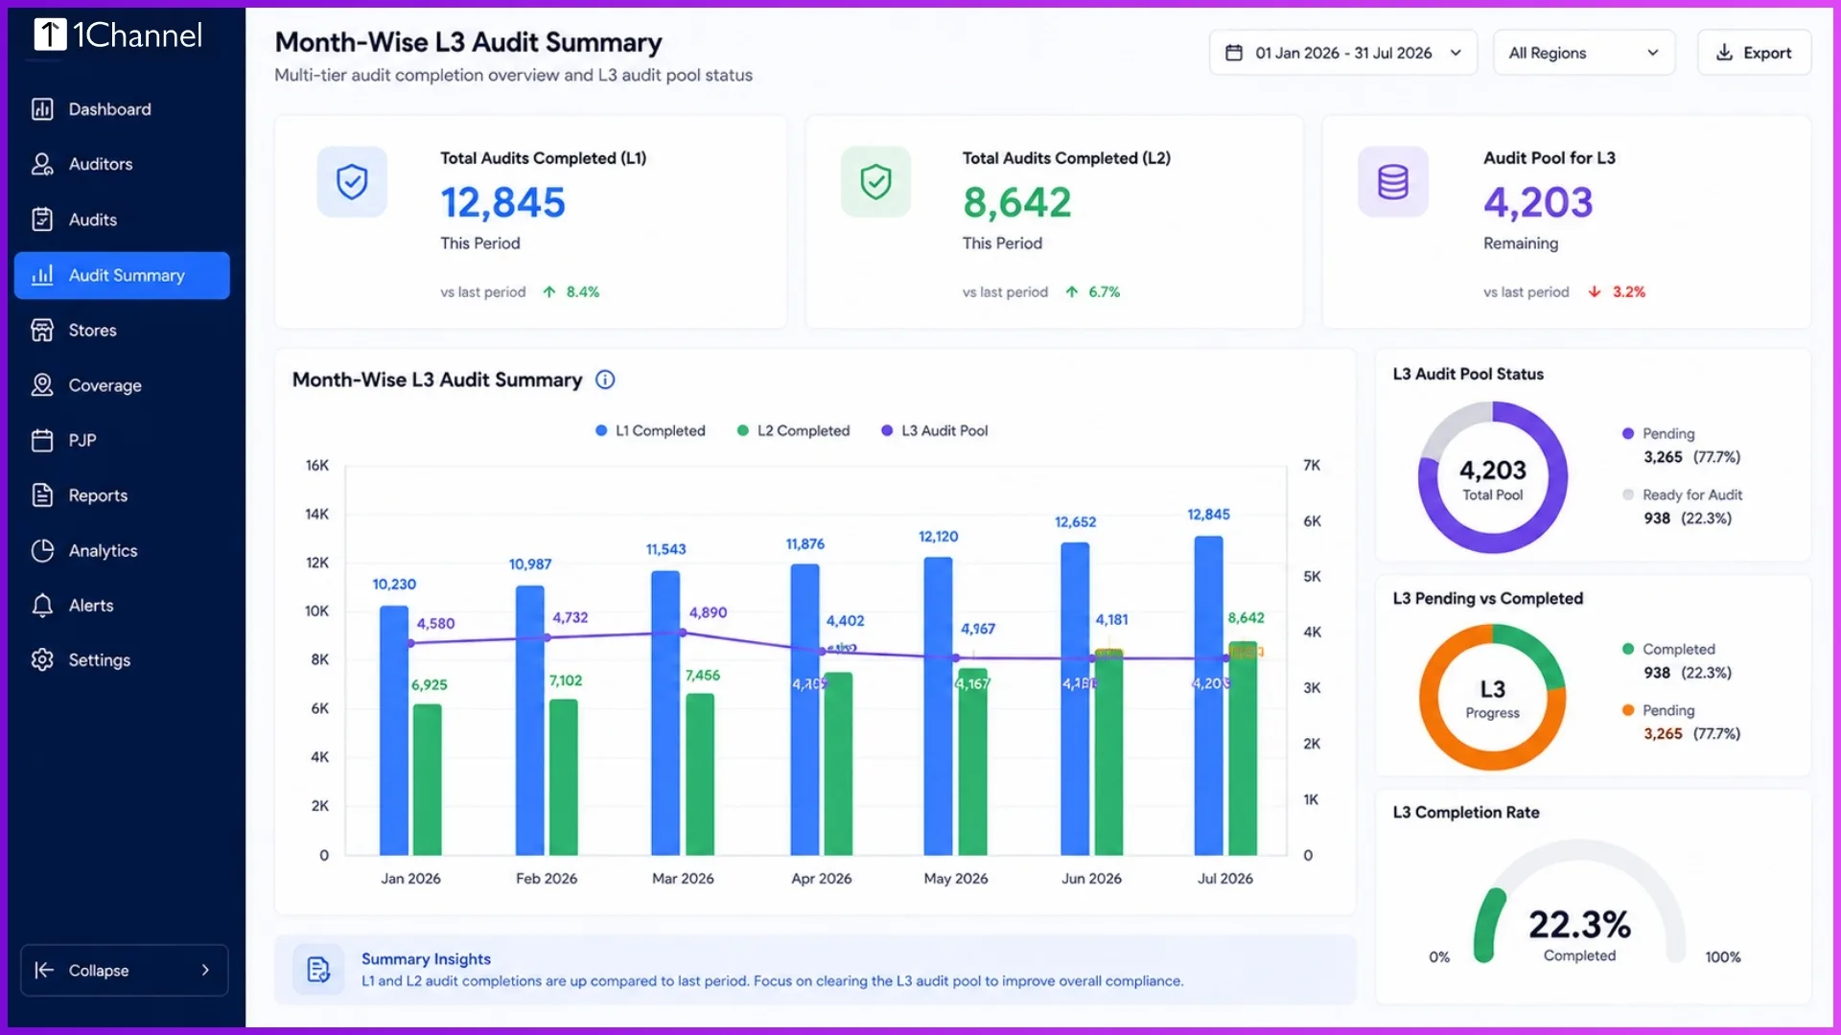Click the Stores shop icon

tap(42, 330)
